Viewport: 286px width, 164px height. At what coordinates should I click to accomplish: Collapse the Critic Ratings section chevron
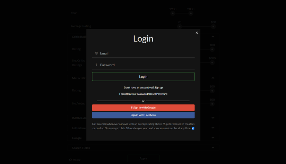click(x=213, y=36)
